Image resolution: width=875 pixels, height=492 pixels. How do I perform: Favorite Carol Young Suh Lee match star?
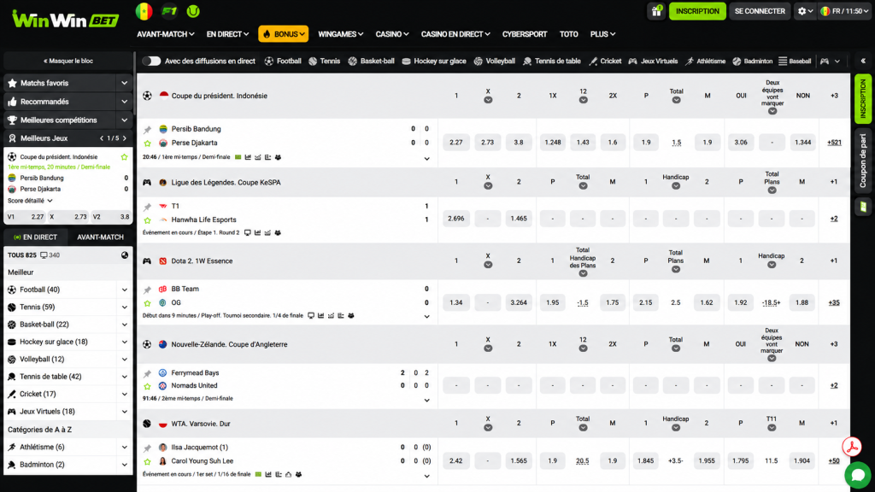click(x=147, y=462)
